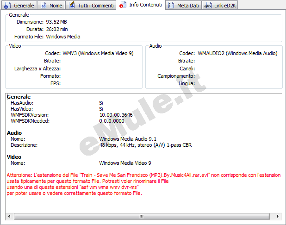
Task: Click the "per poter usare" warning line
Action: coord(74,193)
